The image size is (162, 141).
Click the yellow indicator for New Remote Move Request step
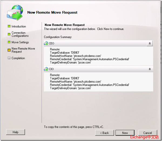click(9, 49)
